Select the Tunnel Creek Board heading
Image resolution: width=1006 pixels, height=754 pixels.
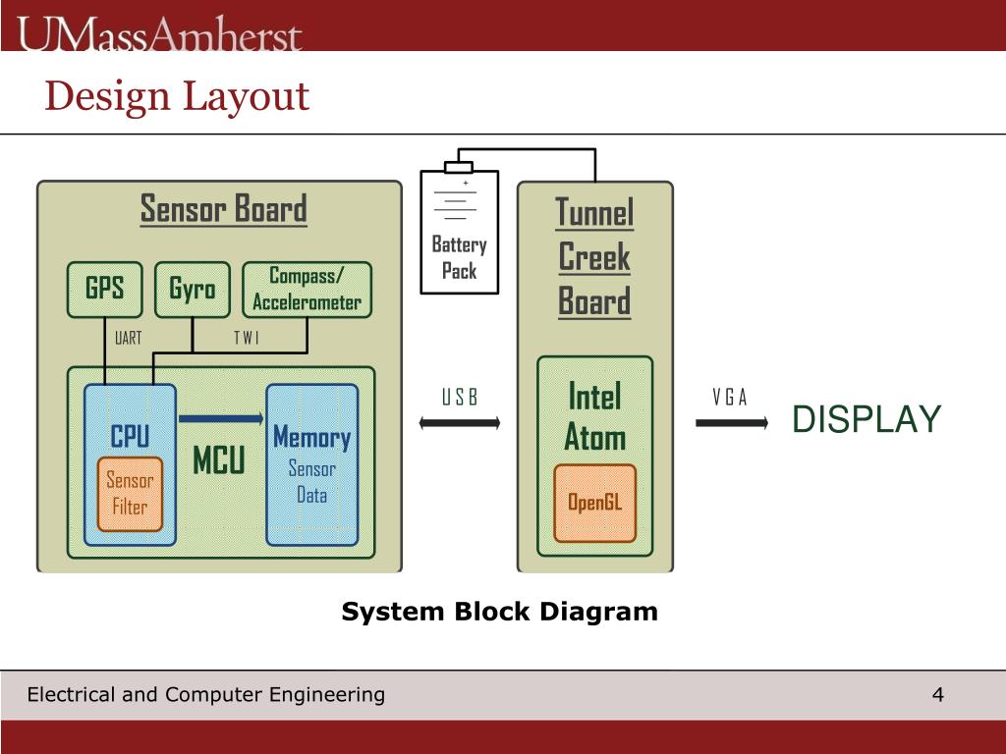click(x=594, y=257)
